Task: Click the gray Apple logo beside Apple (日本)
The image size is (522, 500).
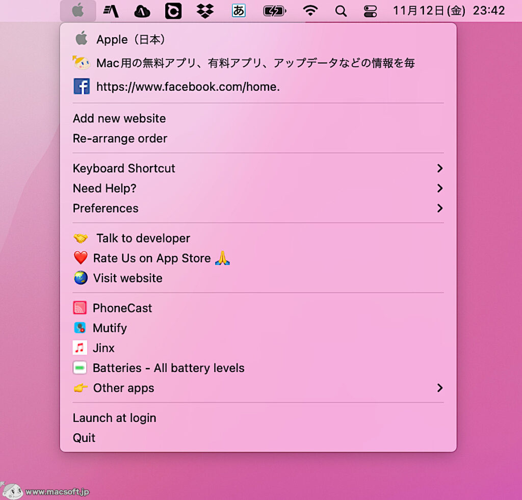Action: click(x=81, y=39)
